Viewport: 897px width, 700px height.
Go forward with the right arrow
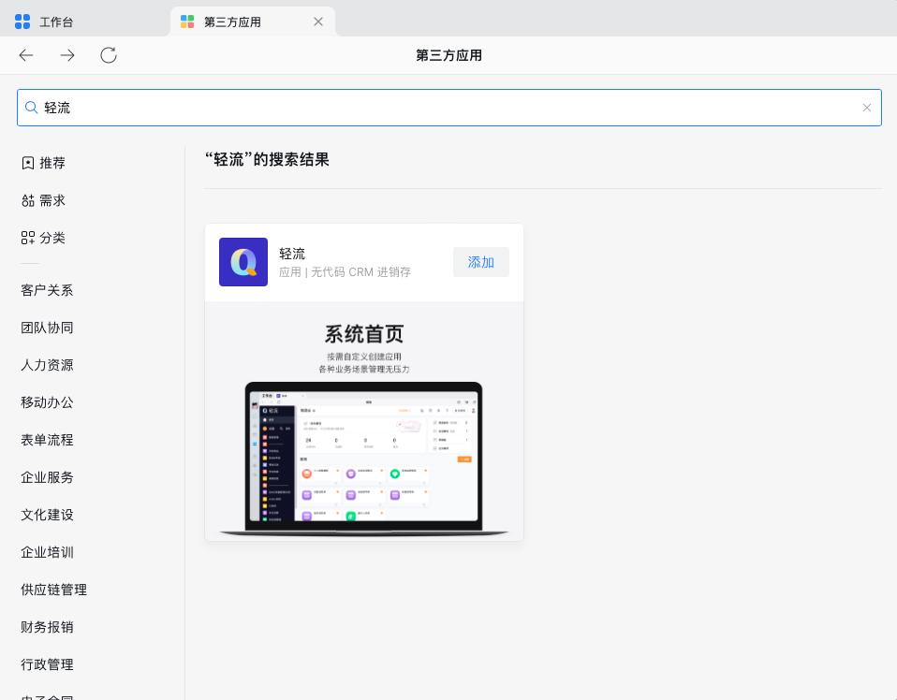[x=67, y=55]
